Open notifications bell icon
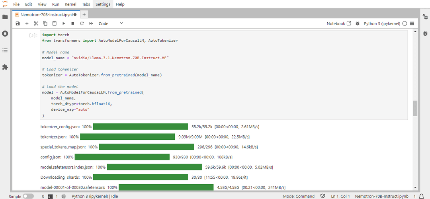This screenshot has width=430, height=199. pyautogui.click(x=421, y=196)
